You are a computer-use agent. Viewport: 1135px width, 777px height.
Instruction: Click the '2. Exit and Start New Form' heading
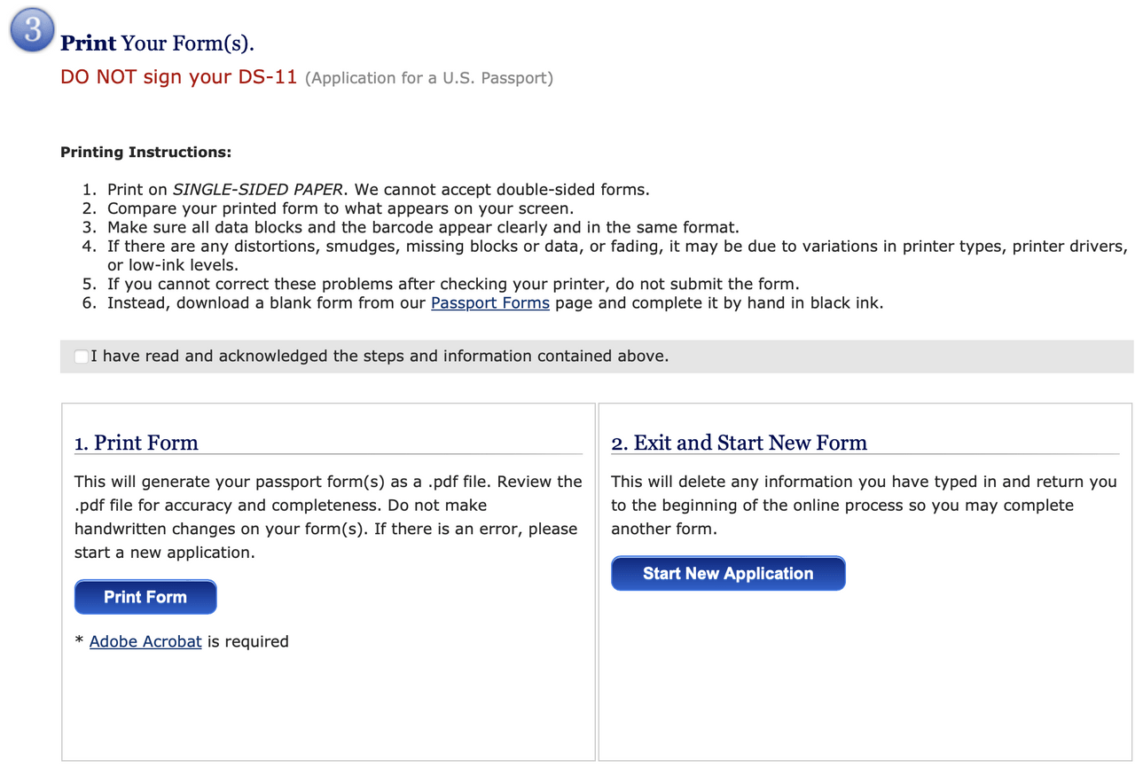(x=739, y=443)
